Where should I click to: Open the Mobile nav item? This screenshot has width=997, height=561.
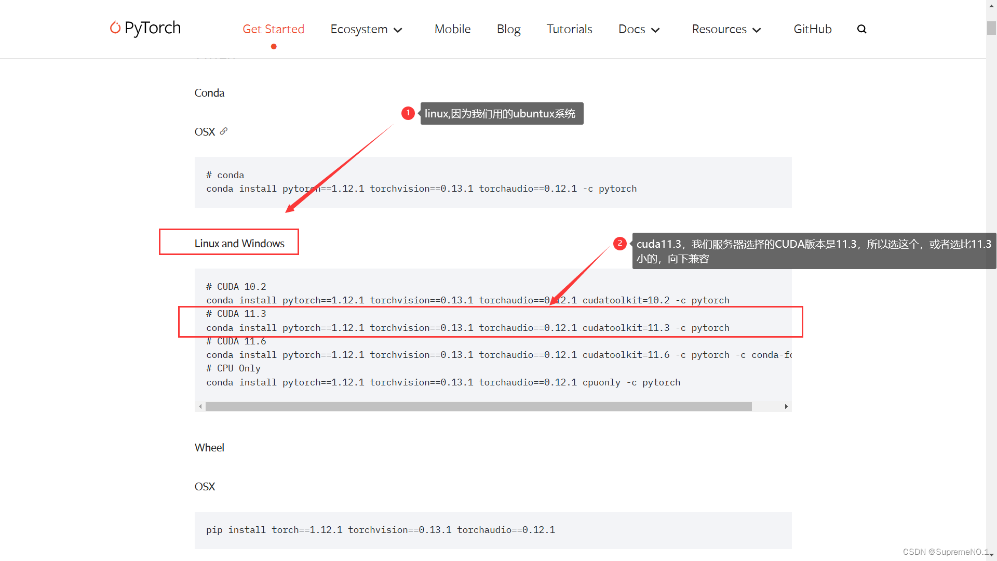(x=452, y=29)
